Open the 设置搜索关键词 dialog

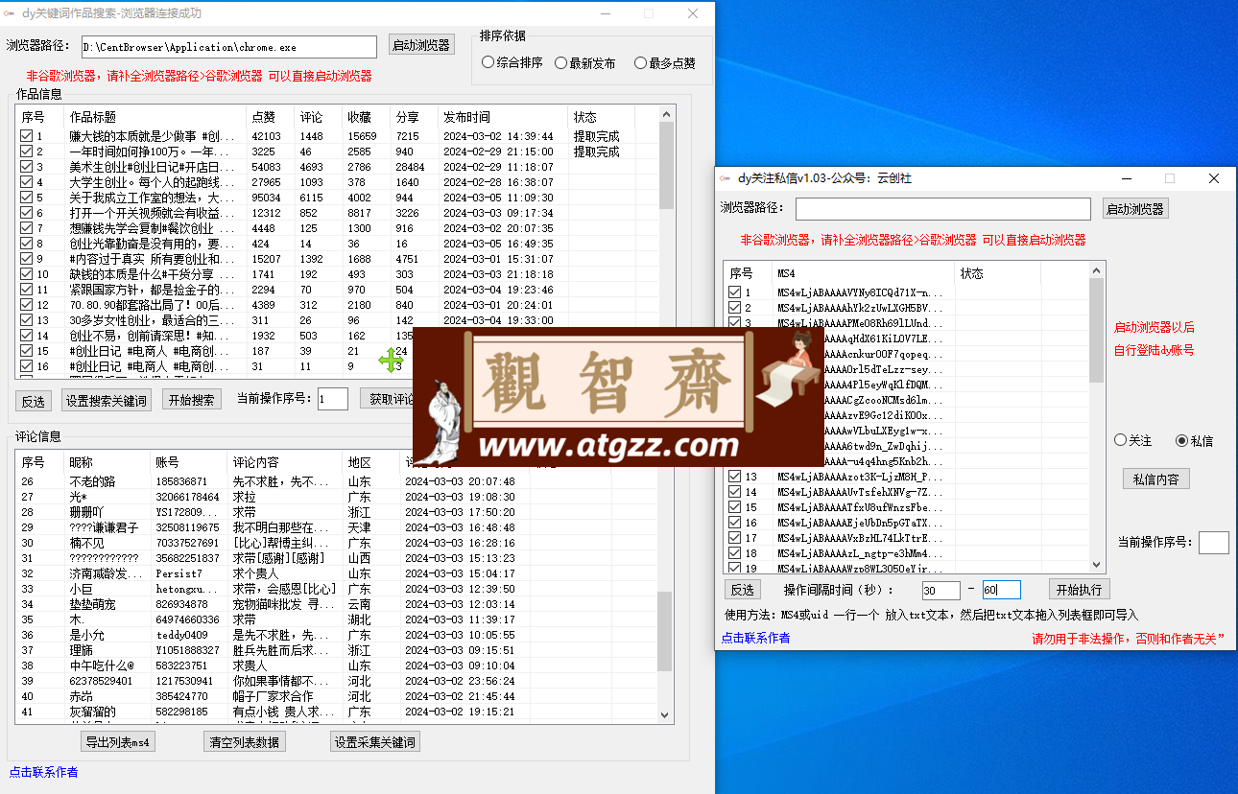pyautogui.click(x=107, y=400)
